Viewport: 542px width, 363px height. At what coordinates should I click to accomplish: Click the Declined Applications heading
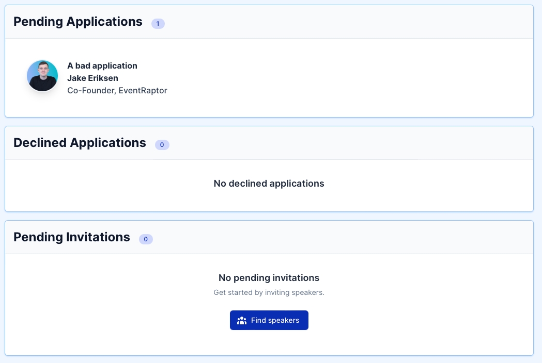(80, 143)
